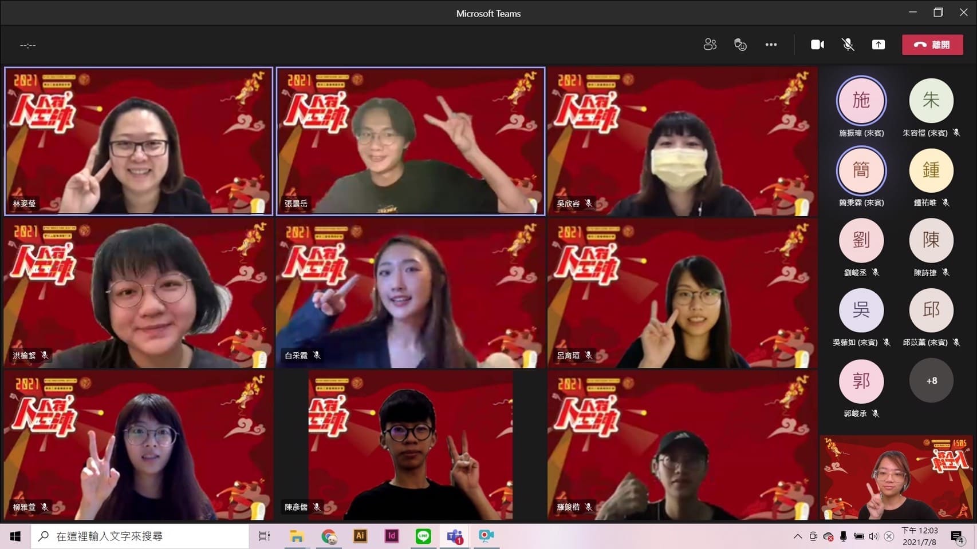Share screen content with the tray icon
The width and height of the screenshot is (977, 549).
[x=878, y=45]
